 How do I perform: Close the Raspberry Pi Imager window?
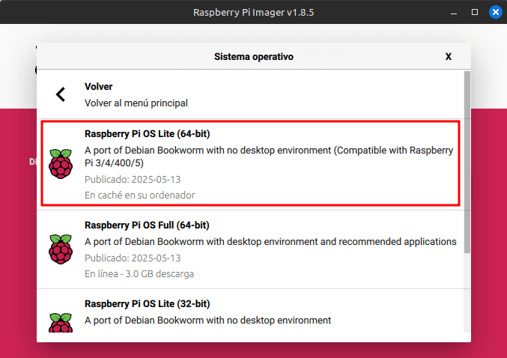495,12
